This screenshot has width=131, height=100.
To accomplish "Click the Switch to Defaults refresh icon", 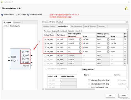I will click(x=28, y=15).
